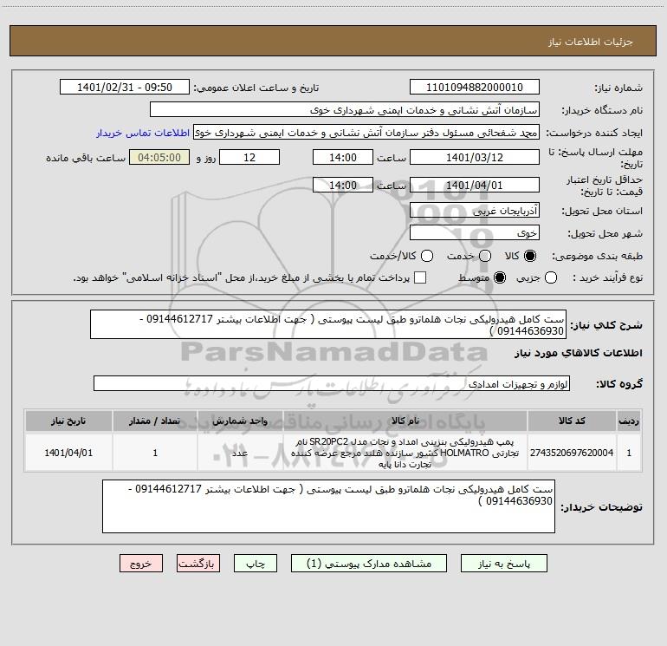The image size is (667, 646).
Task: Choose the جزیی purchase type radio
Action: (551, 277)
